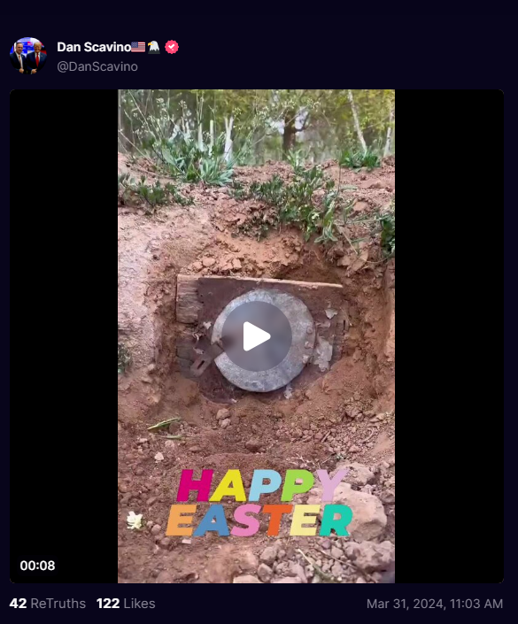Click the 42 ReTruths count number

(x=18, y=604)
